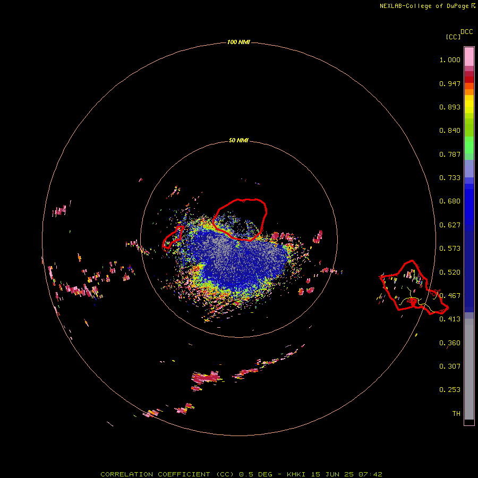
Task: Click the DCC label above the color bar
Action: 467,32
